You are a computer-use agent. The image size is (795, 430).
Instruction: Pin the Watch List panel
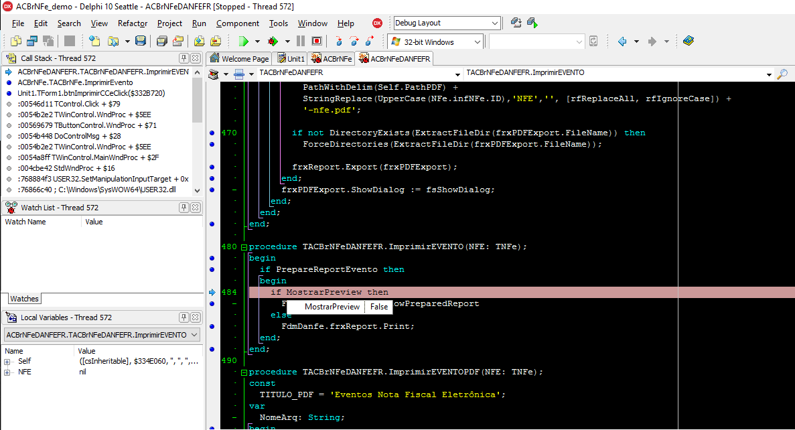(184, 208)
